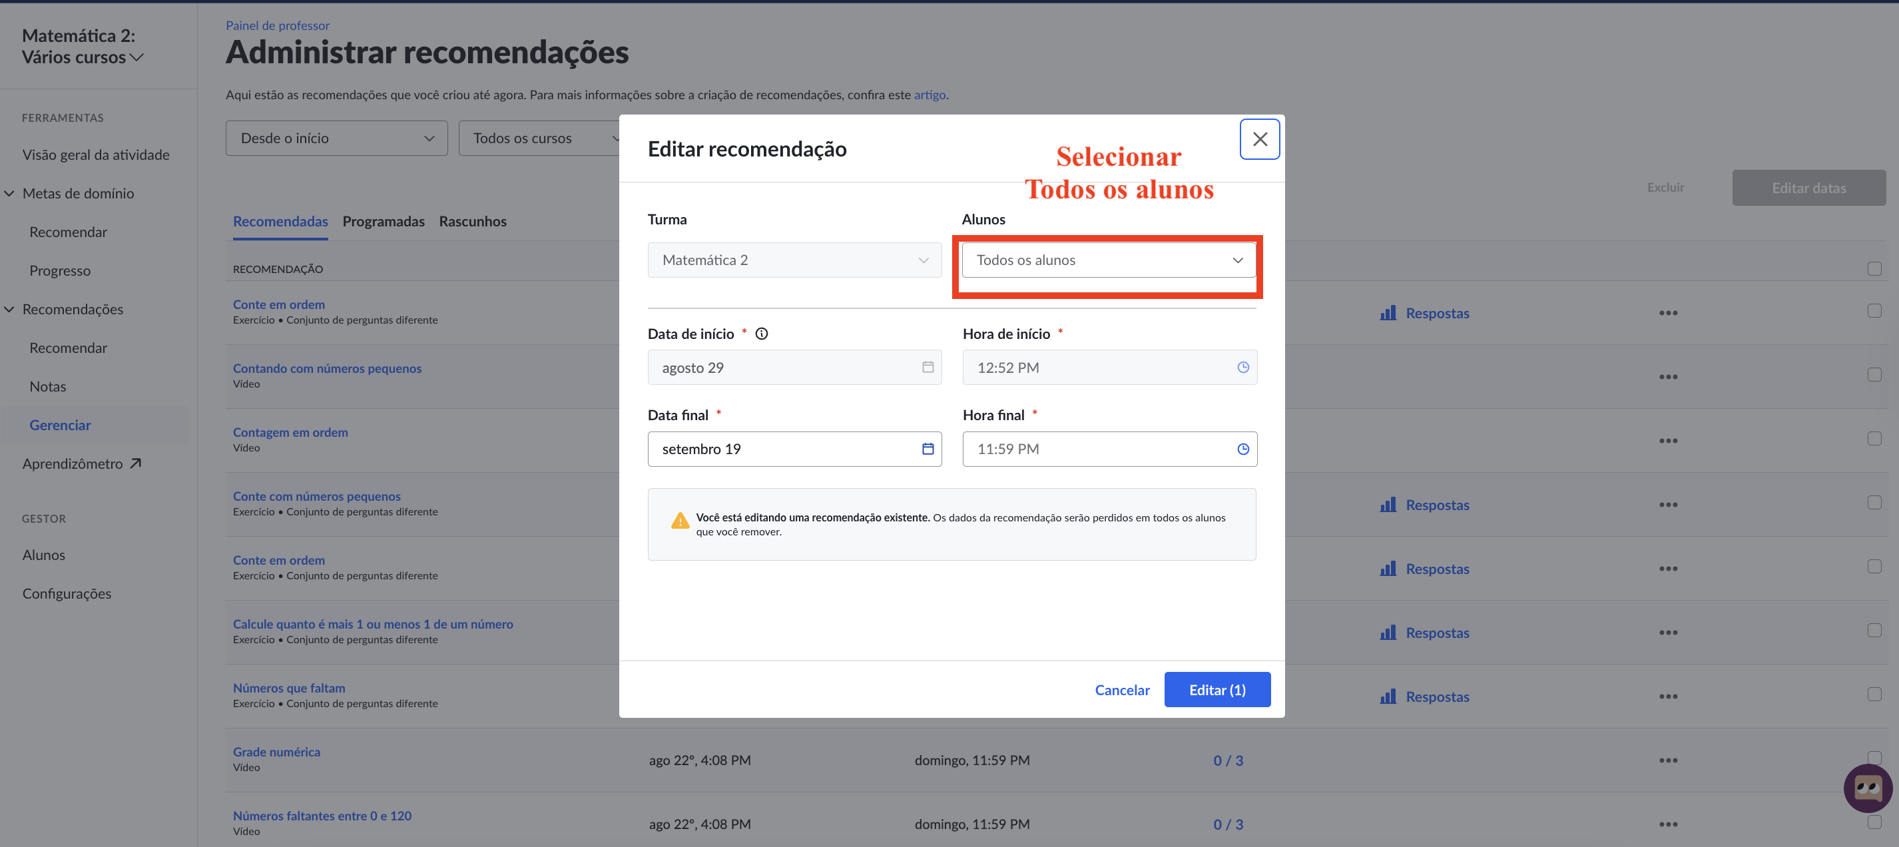The image size is (1899, 847).
Task: Open the chat assistant avatar icon
Action: pyautogui.click(x=1867, y=788)
